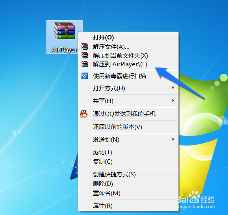228x215 pixels.
Task: Select the AirPlayer archive desktop icon
Action: tap(65, 37)
